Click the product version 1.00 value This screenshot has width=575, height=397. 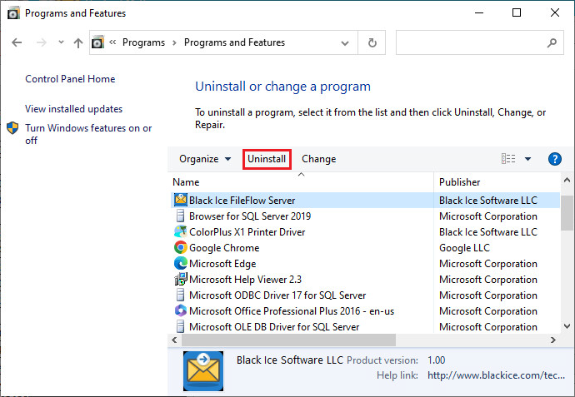[x=437, y=360]
